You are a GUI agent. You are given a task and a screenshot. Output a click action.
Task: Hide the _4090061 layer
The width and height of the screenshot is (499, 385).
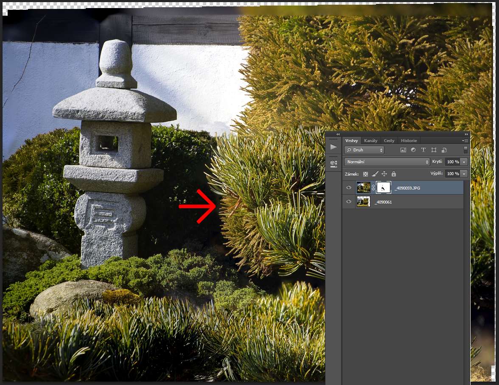coord(349,202)
